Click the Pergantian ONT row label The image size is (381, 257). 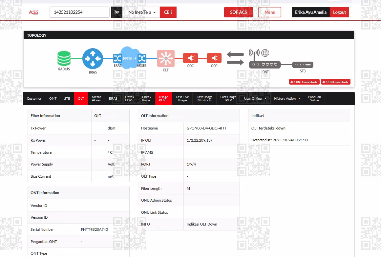(44, 242)
